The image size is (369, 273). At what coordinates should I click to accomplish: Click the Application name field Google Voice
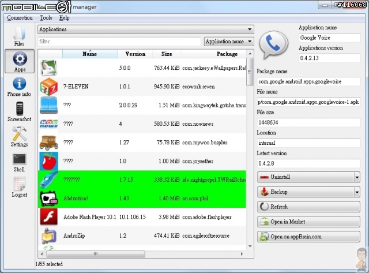pos(329,38)
